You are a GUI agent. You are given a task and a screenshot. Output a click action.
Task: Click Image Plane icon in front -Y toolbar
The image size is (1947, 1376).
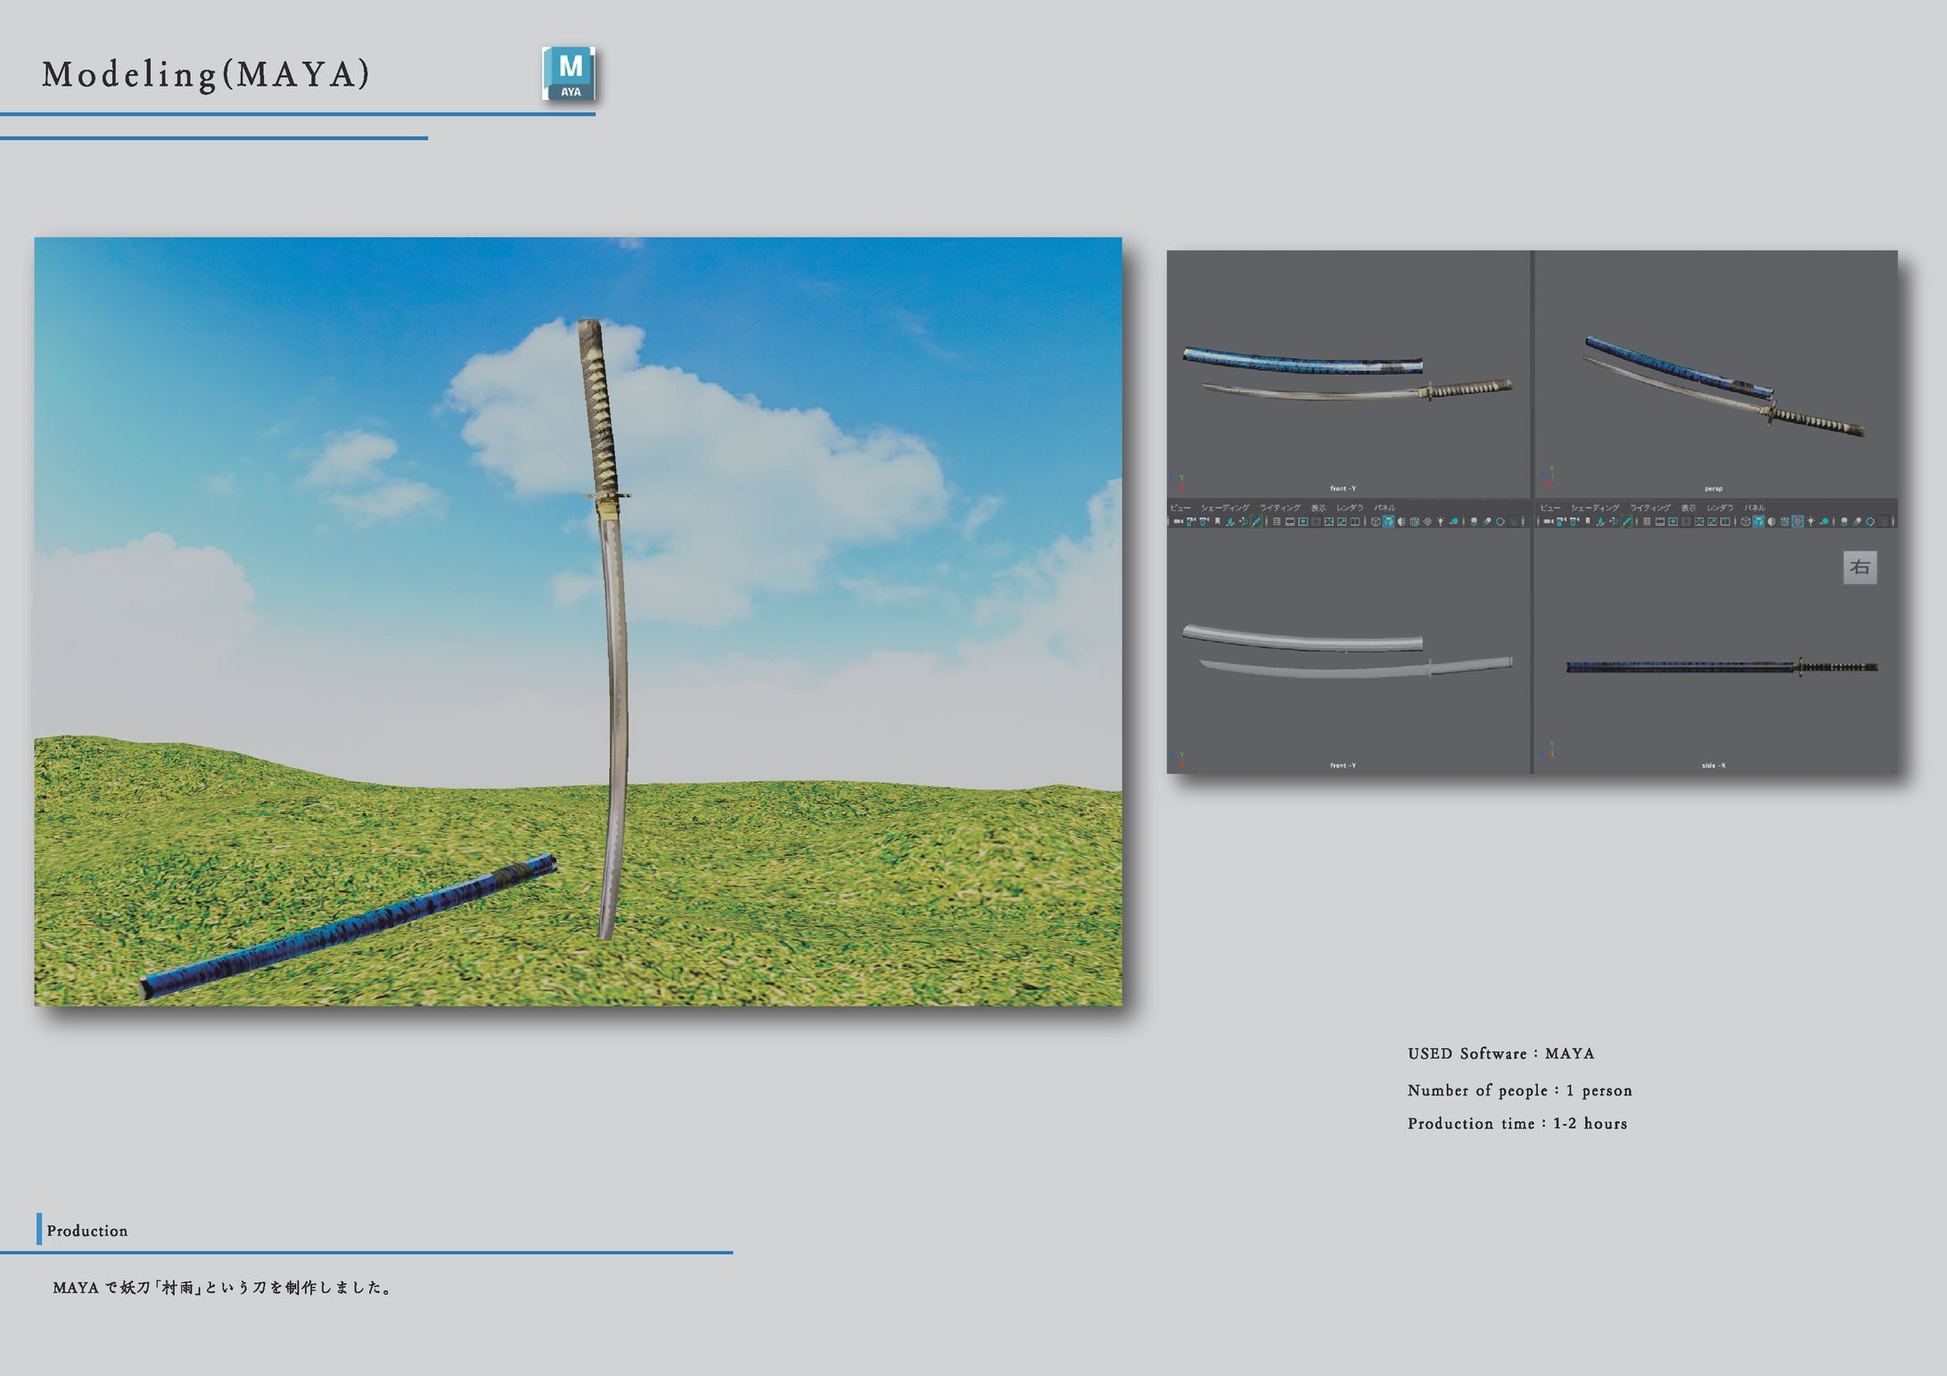point(1230,521)
